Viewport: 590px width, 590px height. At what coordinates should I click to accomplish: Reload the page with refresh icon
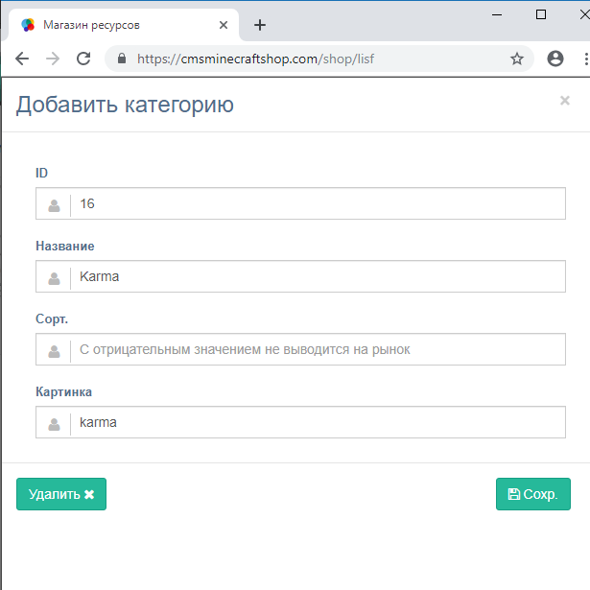(83, 59)
